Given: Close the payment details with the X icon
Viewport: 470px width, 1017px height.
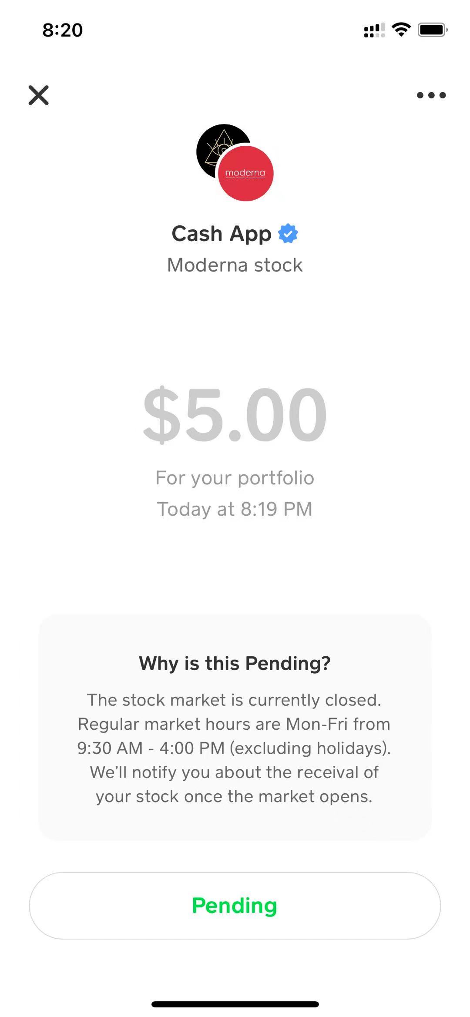Looking at the screenshot, I should (39, 95).
